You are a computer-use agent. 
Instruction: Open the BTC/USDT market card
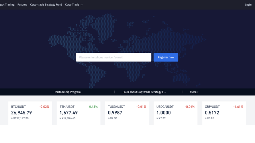point(30,113)
